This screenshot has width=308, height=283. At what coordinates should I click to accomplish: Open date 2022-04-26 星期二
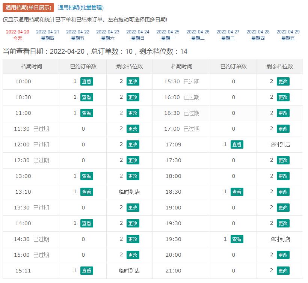(x=198, y=35)
